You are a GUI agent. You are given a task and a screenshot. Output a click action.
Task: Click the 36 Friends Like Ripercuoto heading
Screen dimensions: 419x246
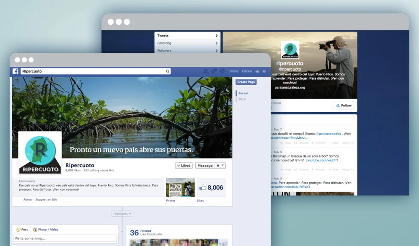point(146,232)
